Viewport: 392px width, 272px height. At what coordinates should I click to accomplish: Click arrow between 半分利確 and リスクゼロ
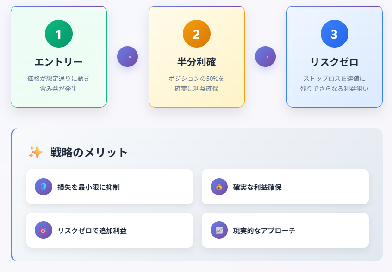pos(266,57)
